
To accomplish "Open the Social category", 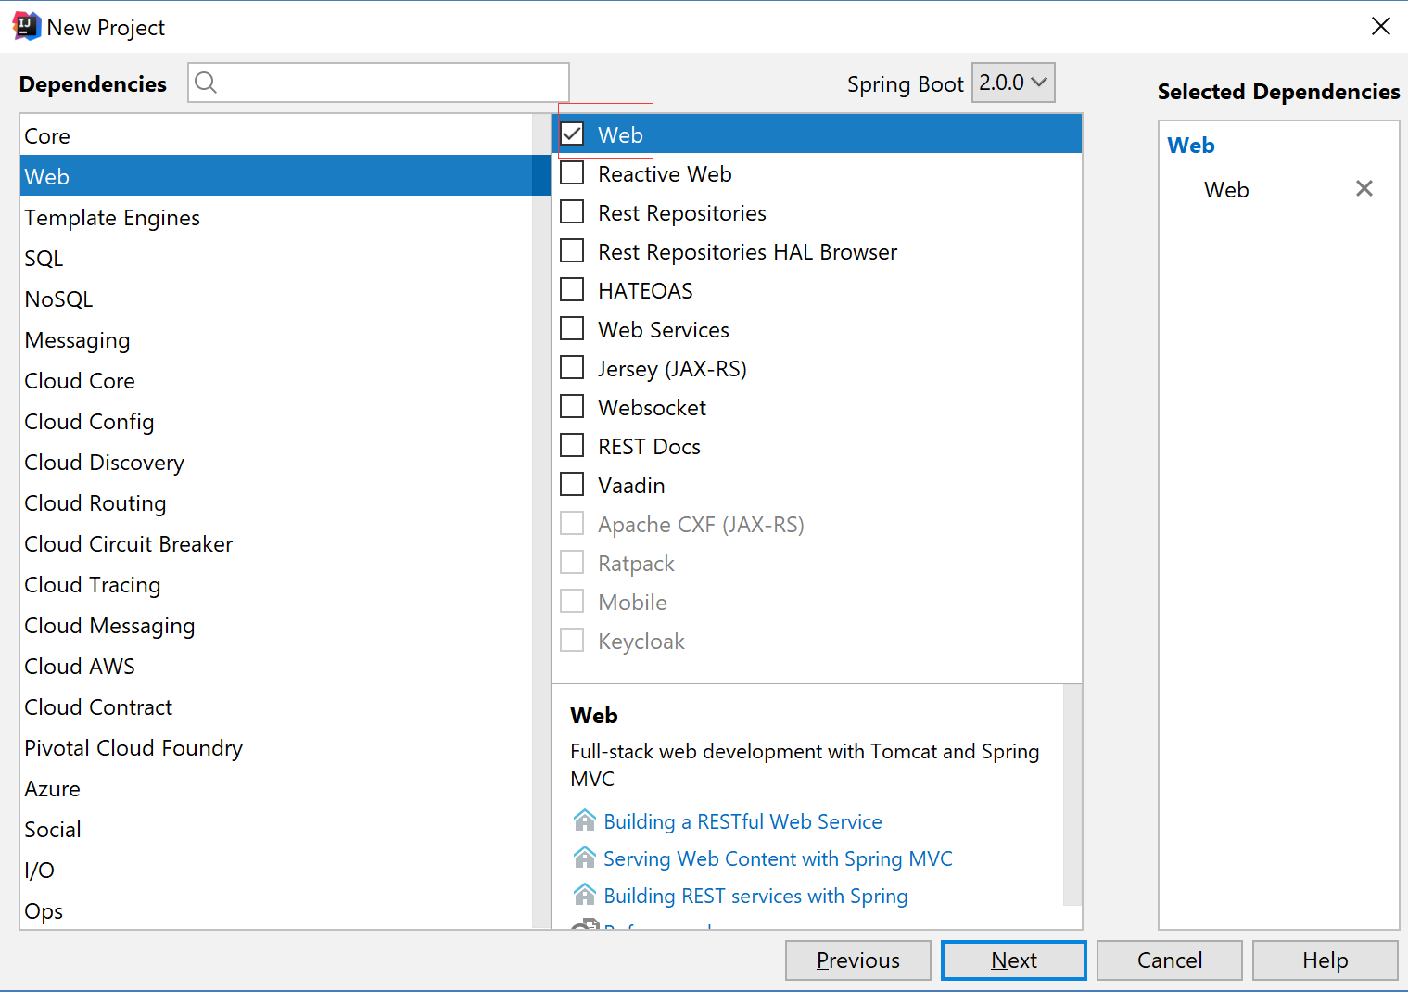I will coord(276,830).
